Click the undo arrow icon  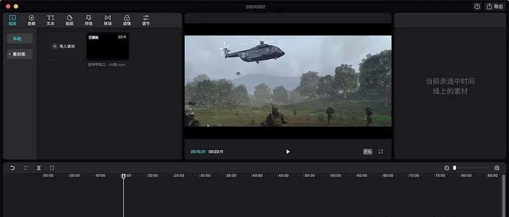tap(13, 168)
